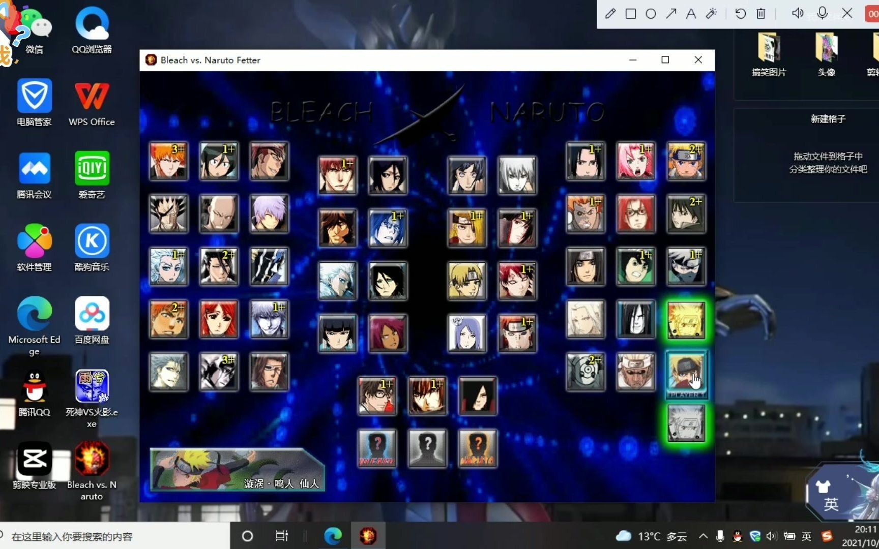Open the 百度网盘 desktop icon
This screenshot has height=549, width=879.
pos(92,321)
